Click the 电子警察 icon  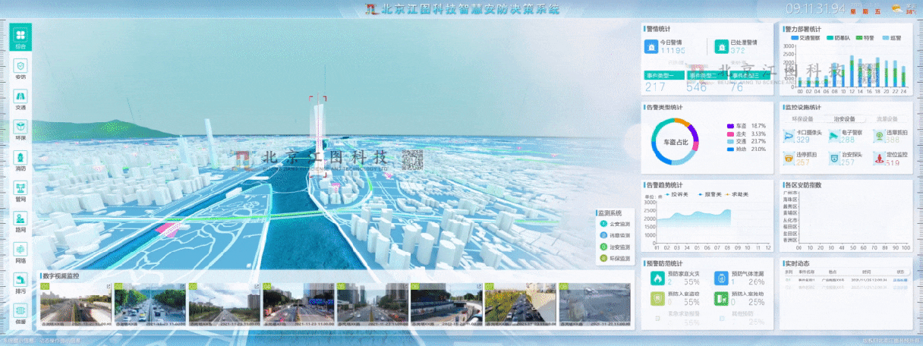coord(833,136)
